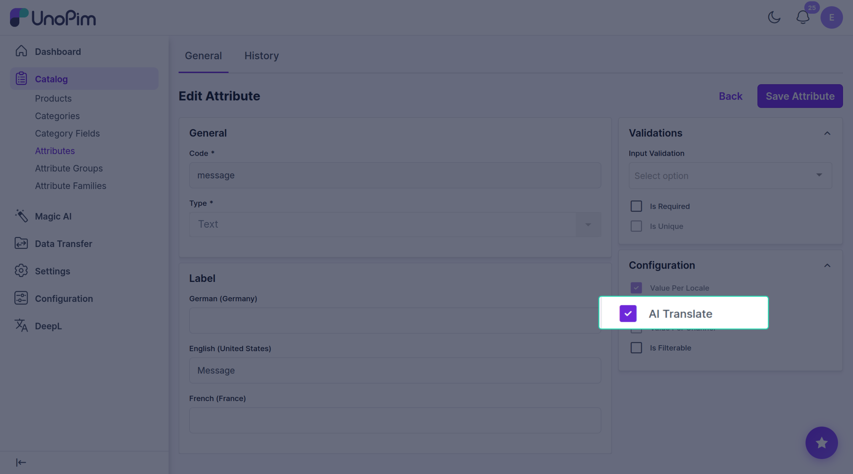Toggle dark mode moon icon

[x=774, y=17]
